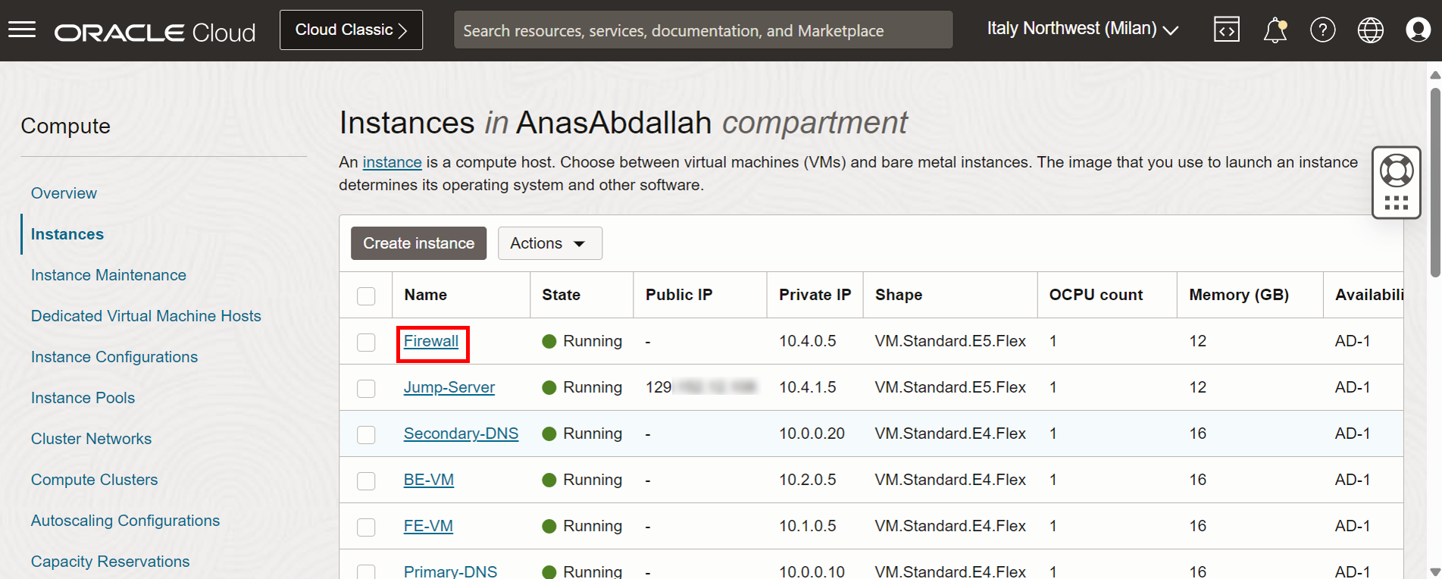The height and width of the screenshot is (579, 1442).
Task: Open the Cloud Shell developer tools icon
Action: [x=1227, y=30]
